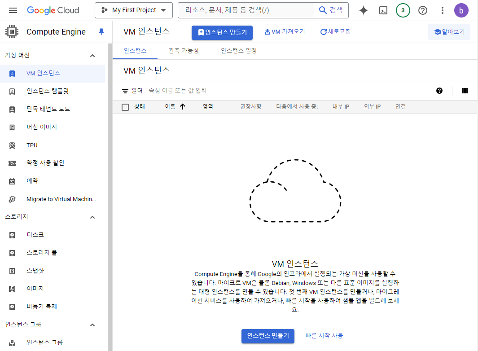Click the 이미지 sidebar icon
The width and height of the screenshot is (478, 351).
pos(12,289)
